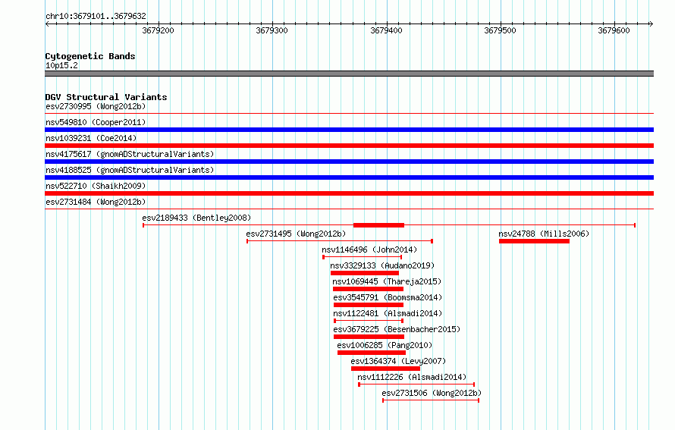Viewport: 675px width, 430px height.
Task: Click the esv1364374 red bar
Action: click(x=386, y=369)
